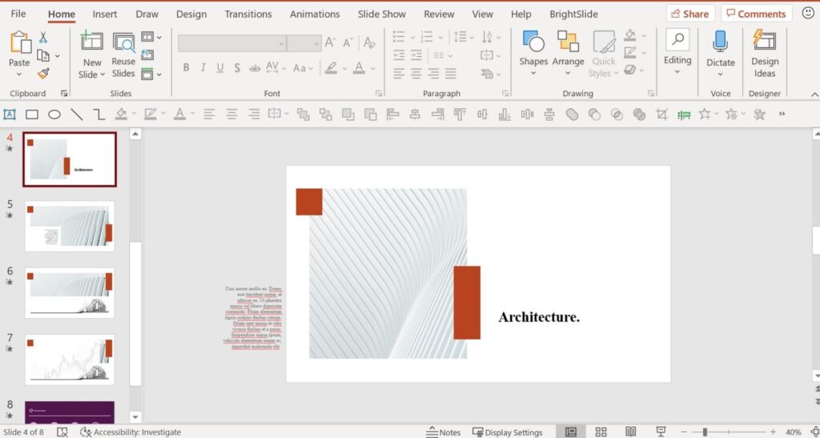Switch to the Insert ribbon tab
Screen dimensions: 820x438
(x=105, y=14)
